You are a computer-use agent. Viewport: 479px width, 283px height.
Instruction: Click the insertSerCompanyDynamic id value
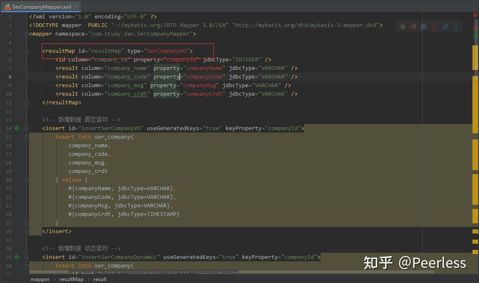pyautogui.click(x=119, y=257)
